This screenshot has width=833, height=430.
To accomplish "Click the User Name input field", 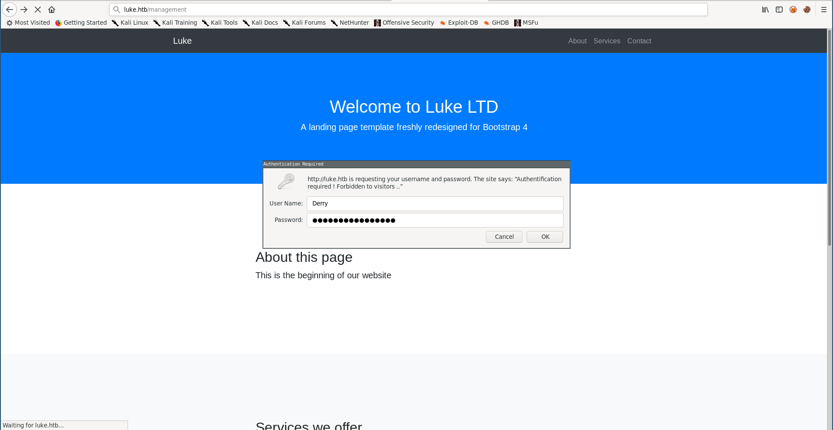I will (x=435, y=204).
